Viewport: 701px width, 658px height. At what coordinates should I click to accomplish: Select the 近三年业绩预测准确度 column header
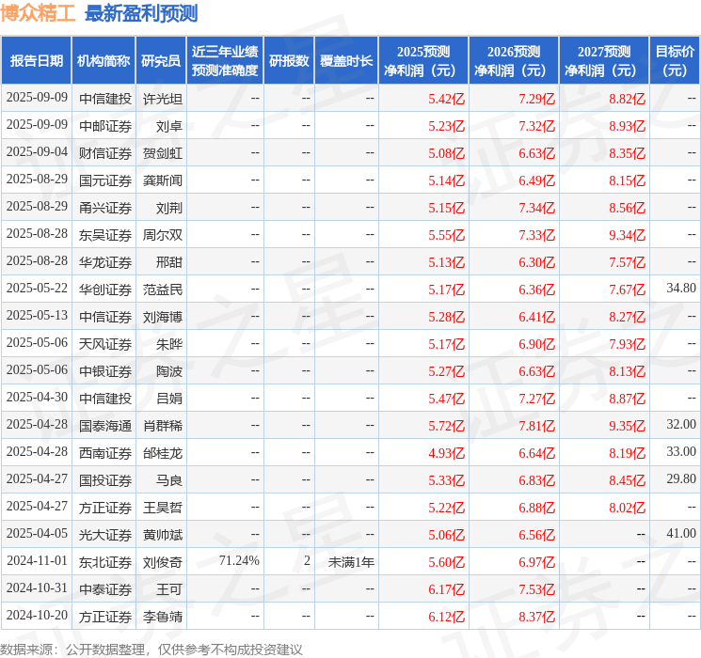point(225,61)
